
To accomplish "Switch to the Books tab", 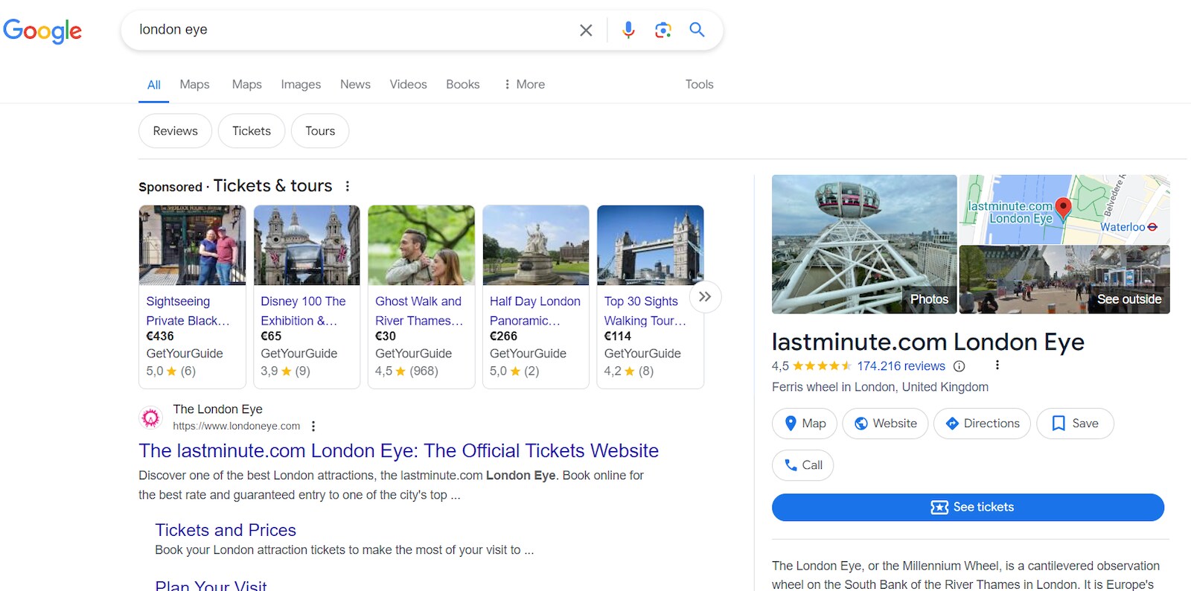I will pos(462,85).
